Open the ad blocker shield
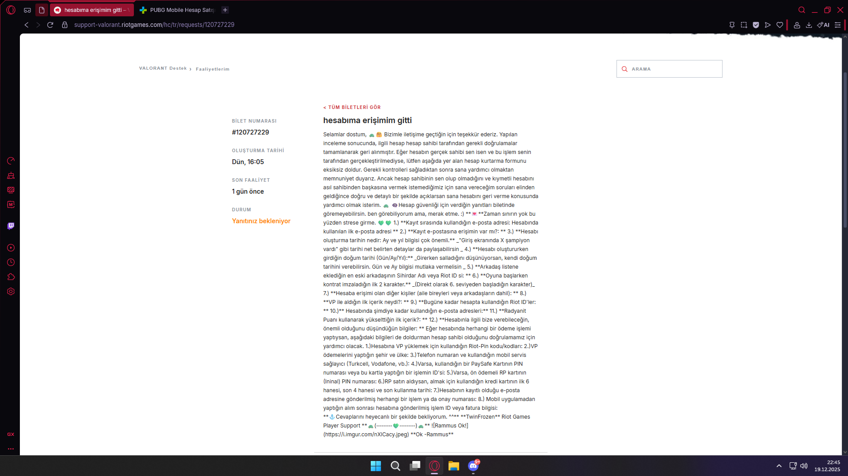Screen dimensions: 848x476 point(756,25)
